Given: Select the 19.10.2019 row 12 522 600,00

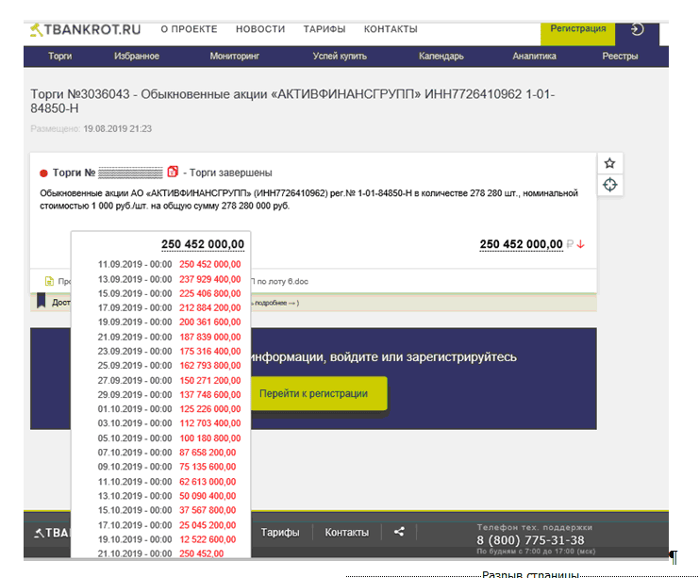Looking at the screenshot, I should click(x=167, y=539).
